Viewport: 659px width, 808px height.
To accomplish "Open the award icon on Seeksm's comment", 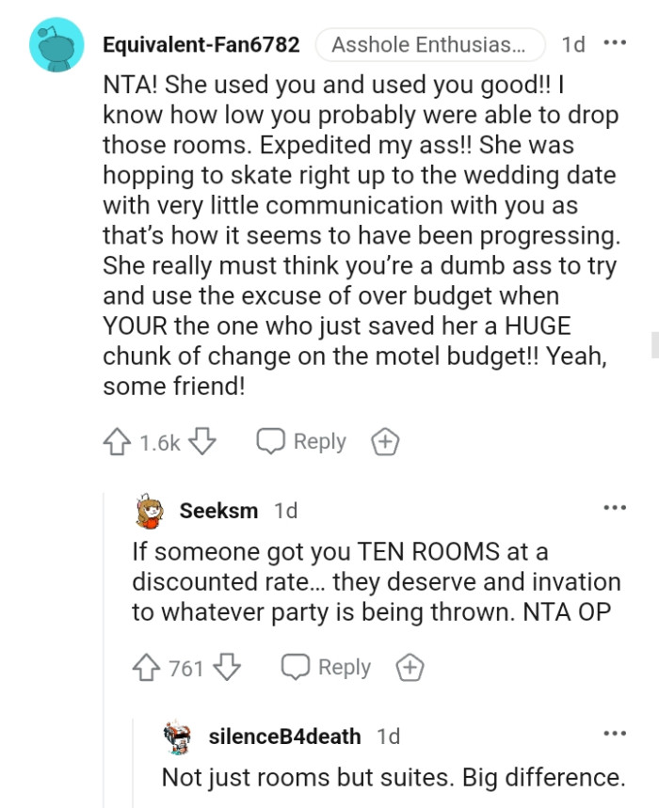I will [410, 667].
